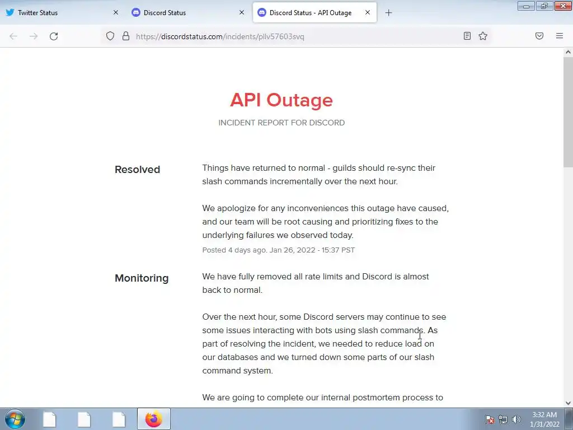Click the Resolved status label
The height and width of the screenshot is (430, 573).
pyautogui.click(x=138, y=170)
